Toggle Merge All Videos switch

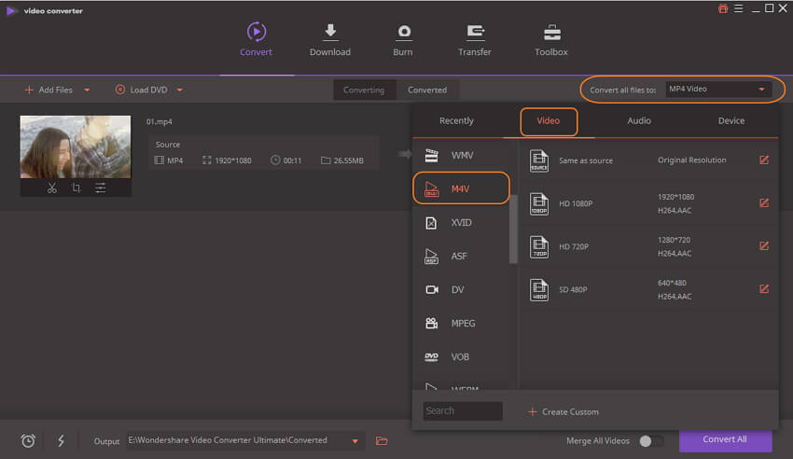coord(651,440)
